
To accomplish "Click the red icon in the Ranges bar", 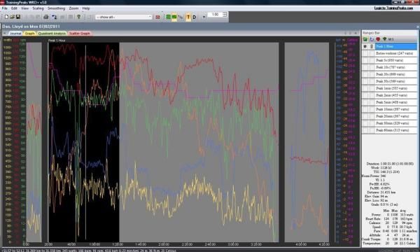I will (x=378, y=39).
